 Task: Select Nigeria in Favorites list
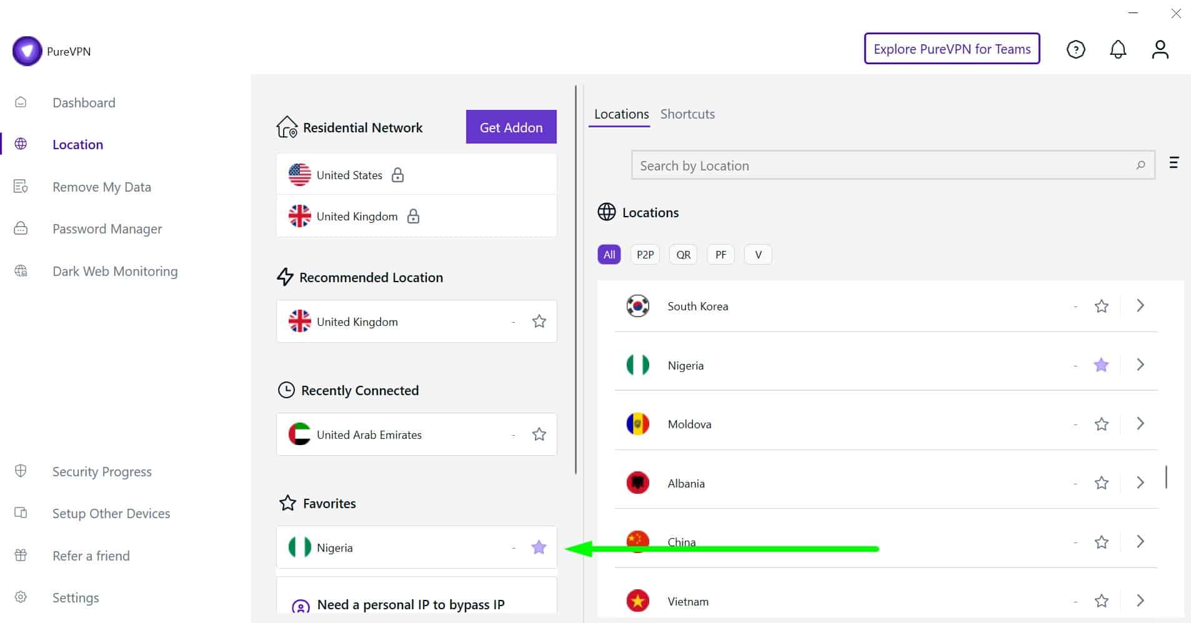(x=416, y=547)
